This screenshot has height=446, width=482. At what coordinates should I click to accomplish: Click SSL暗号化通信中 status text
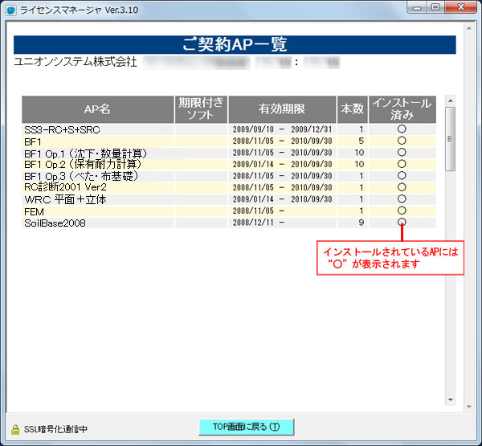point(55,429)
